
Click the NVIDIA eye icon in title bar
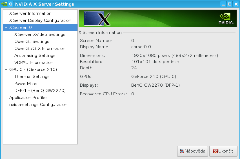[x=4, y=4]
